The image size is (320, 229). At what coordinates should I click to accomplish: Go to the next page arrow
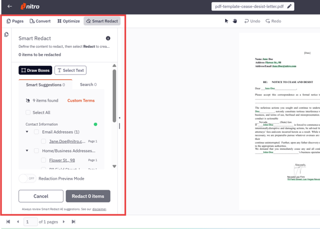click(x=63, y=222)
